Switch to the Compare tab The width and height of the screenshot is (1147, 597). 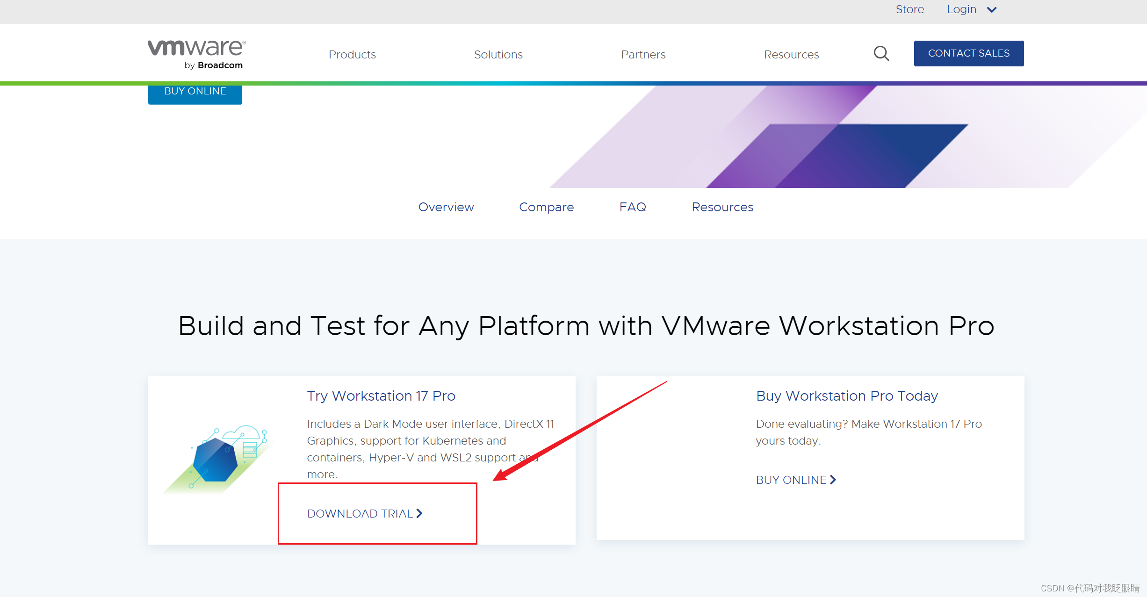coord(546,207)
